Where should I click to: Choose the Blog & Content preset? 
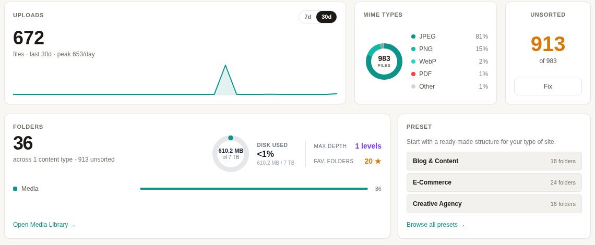[494, 161]
